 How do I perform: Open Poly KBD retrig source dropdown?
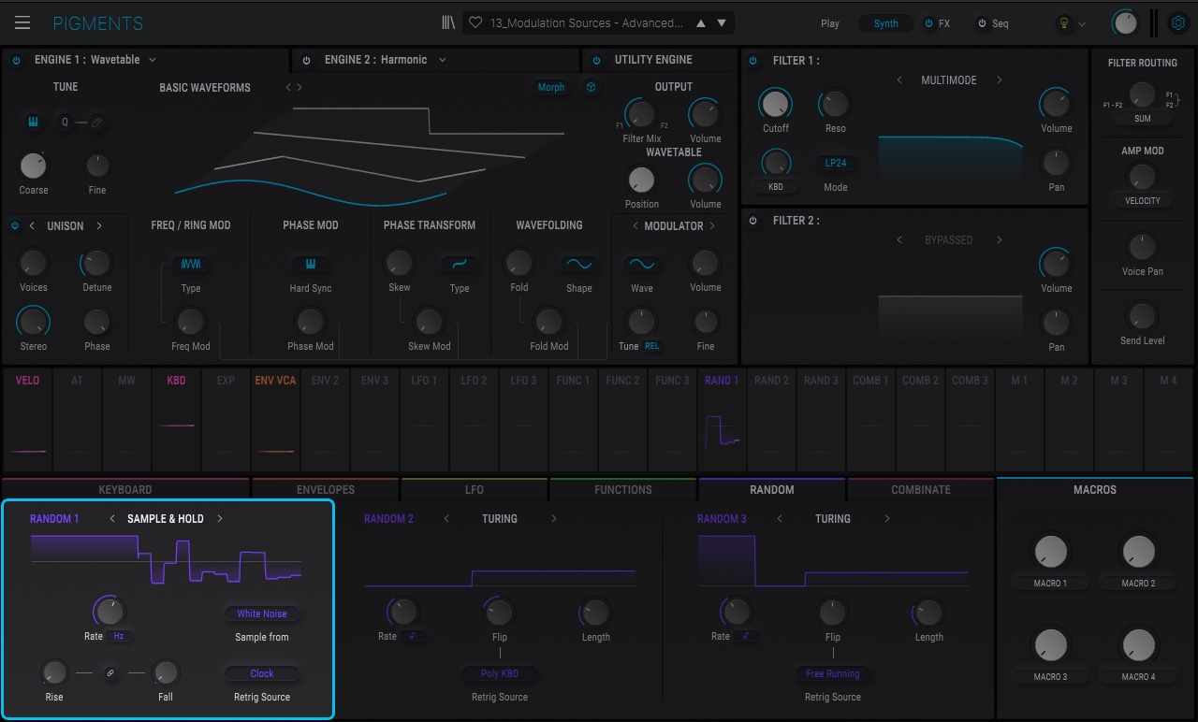point(500,673)
